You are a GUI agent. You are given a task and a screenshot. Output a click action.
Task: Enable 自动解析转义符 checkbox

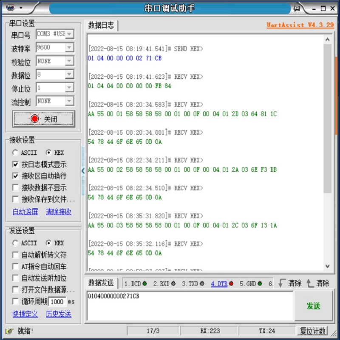15,255
